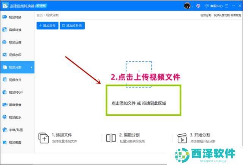The width and height of the screenshot is (243, 165).
Task: Click the 添加文件夹 add folder button
Action: [x=72, y=25]
